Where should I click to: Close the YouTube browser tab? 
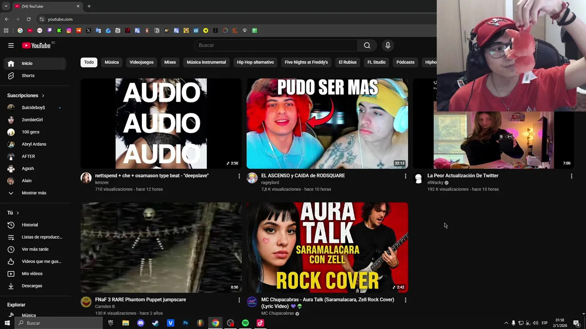click(x=78, y=6)
